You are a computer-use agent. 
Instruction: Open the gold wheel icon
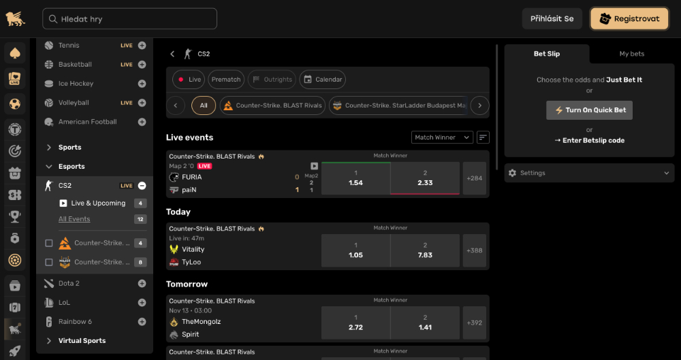(x=15, y=260)
